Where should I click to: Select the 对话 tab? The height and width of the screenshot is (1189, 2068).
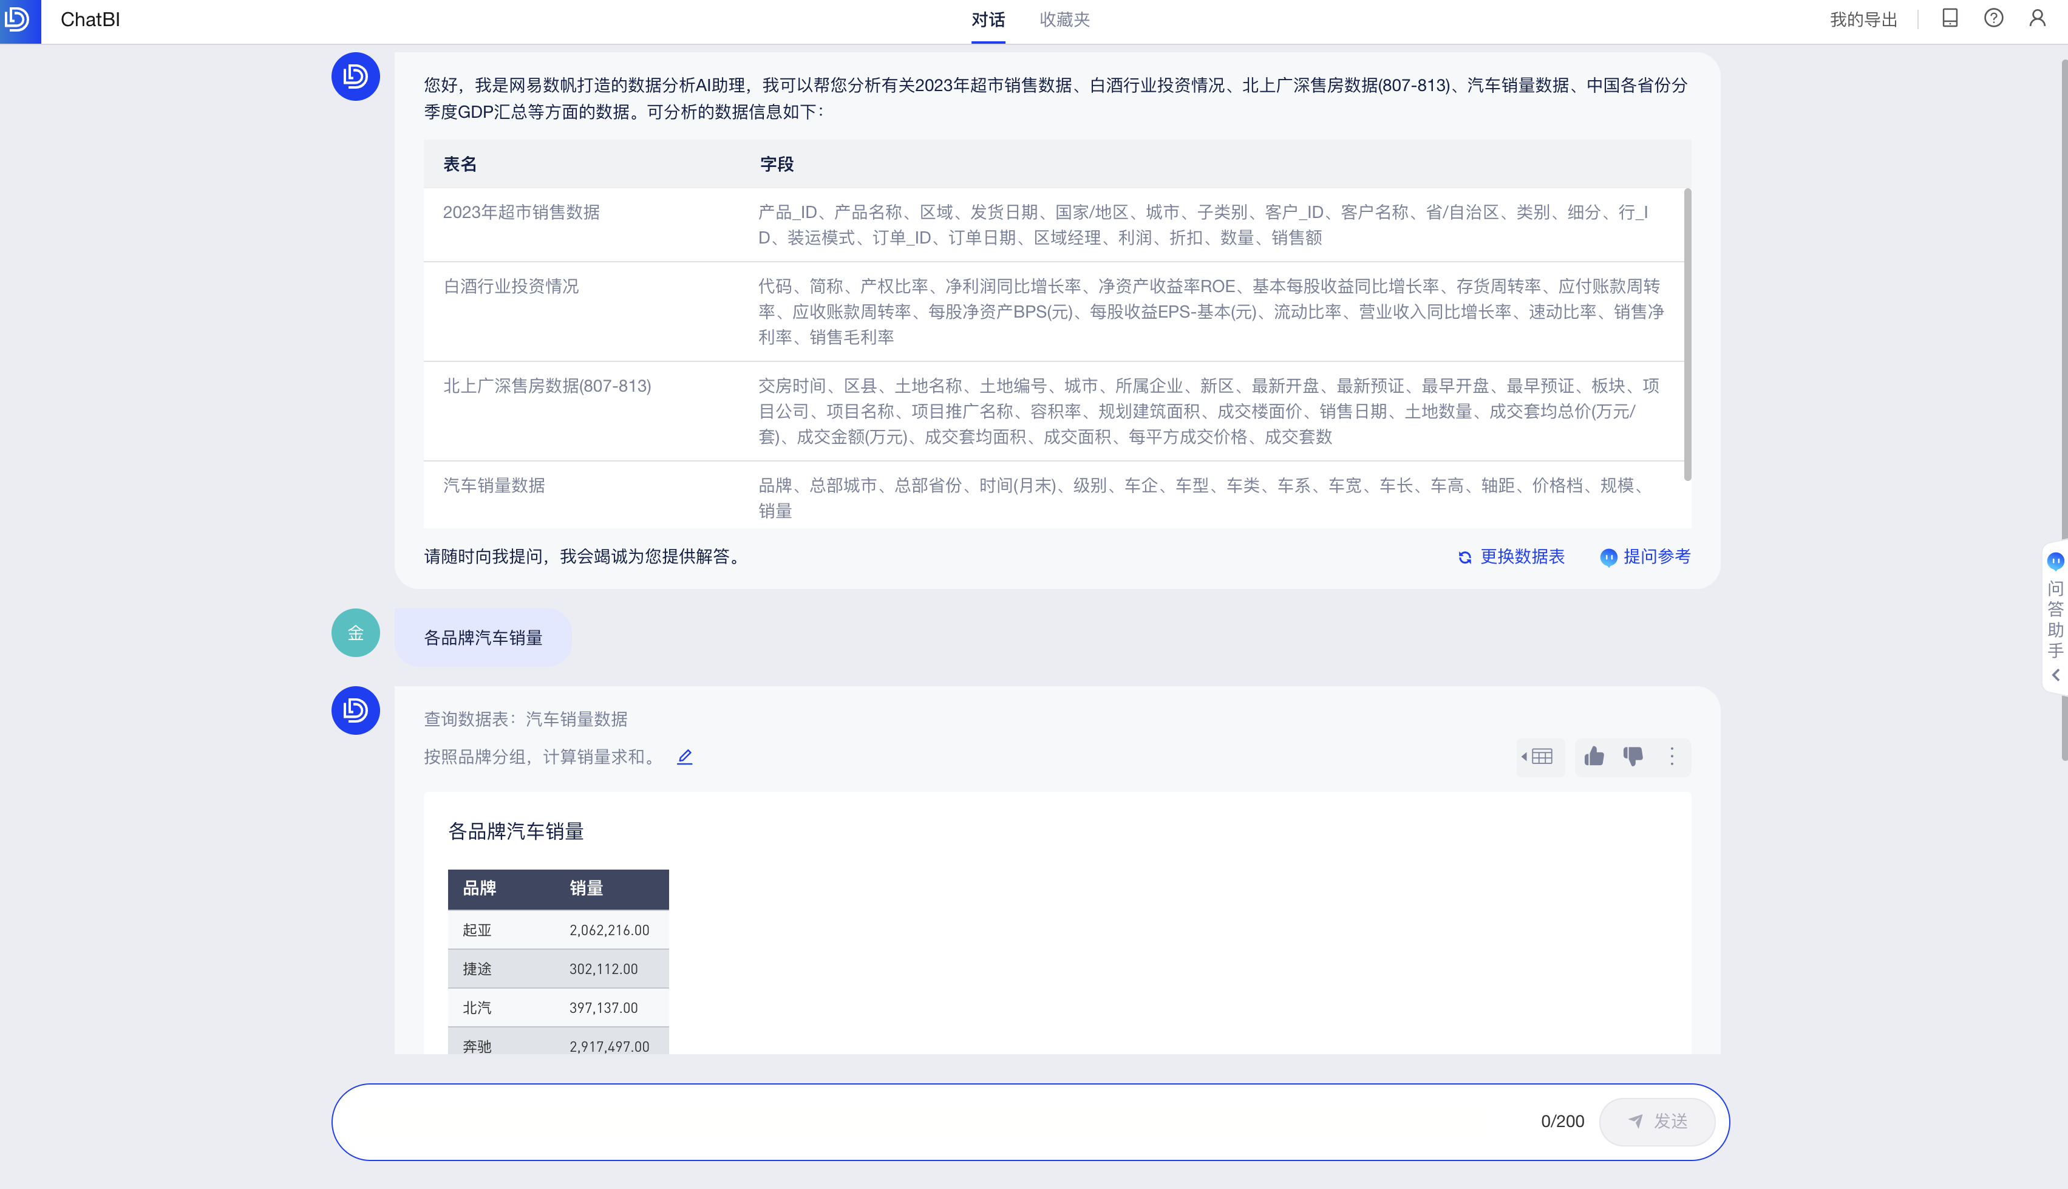tap(987, 19)
